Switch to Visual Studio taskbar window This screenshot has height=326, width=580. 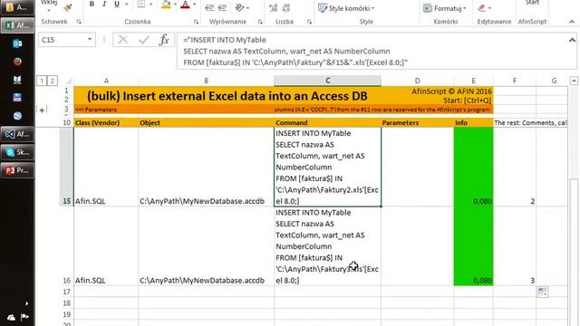(17, 134)
